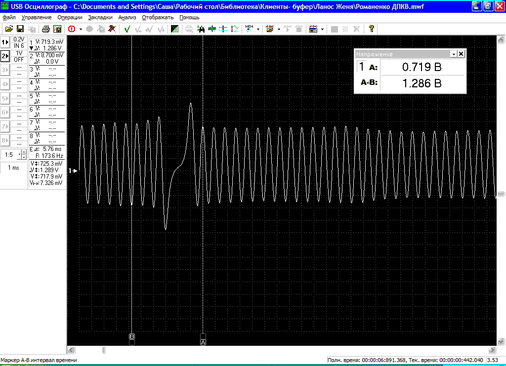
Task: Increase the 1:5 zoom ratio stepper
Action: 24,152
